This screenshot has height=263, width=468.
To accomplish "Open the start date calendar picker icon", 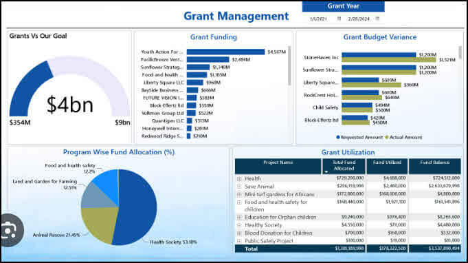I will (x=339, y=19).
